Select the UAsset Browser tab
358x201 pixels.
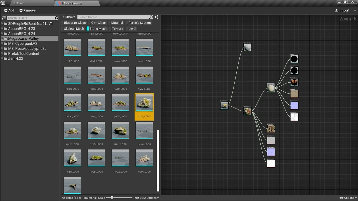tap(72, 3)
